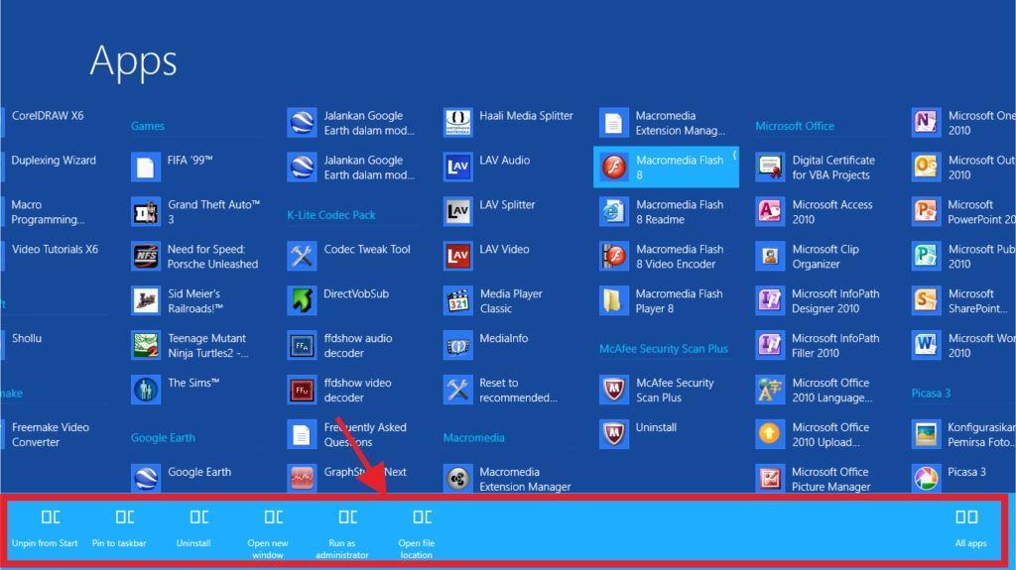This screenshot has width=1016, height=570.
Task: Open Microsoft InfoPath Designer 2010
Action: (819, 301)
